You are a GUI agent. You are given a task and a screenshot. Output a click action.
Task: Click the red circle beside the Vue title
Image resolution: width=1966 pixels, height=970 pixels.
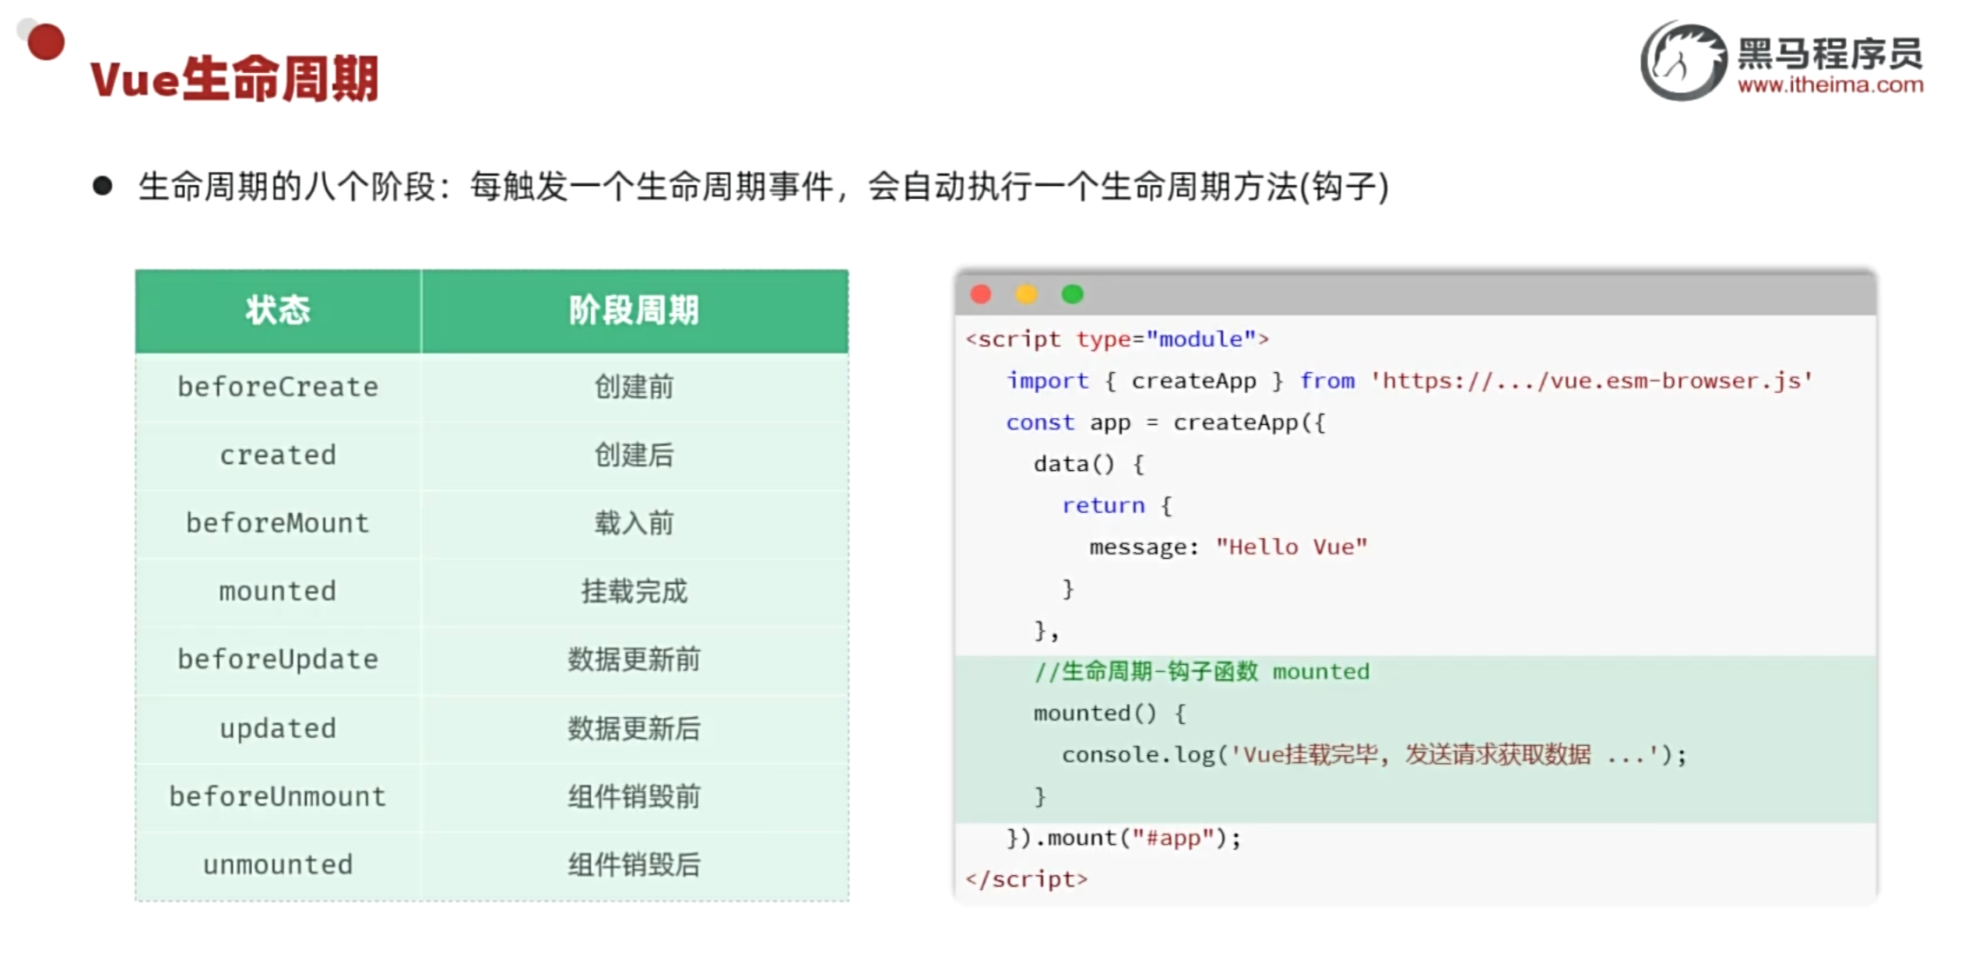(45, 42)
